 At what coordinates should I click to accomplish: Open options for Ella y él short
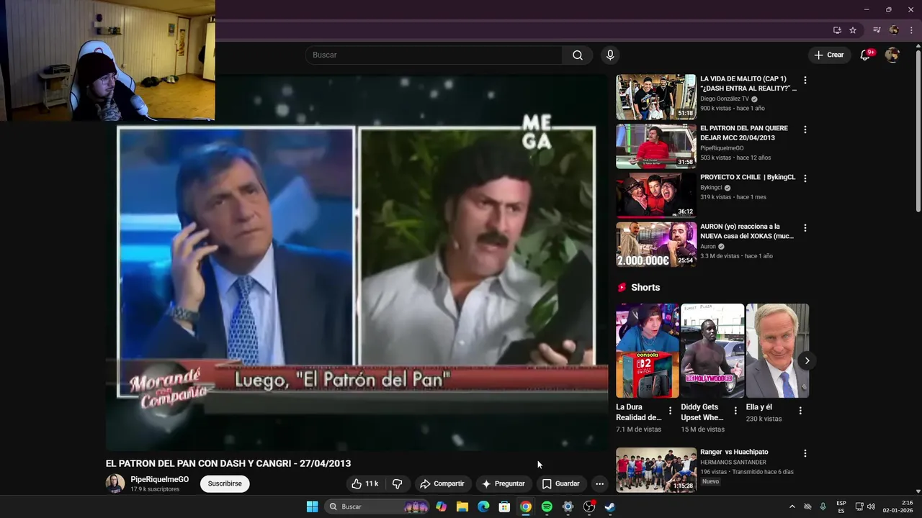800,411
